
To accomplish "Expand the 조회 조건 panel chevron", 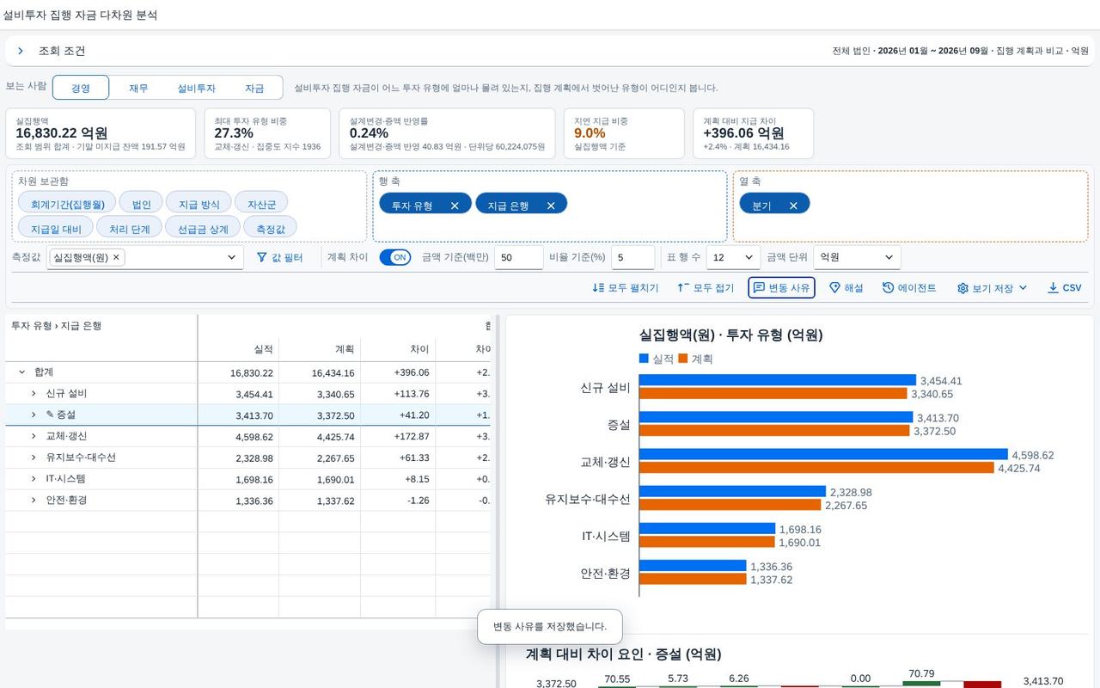I will point(20,51).
